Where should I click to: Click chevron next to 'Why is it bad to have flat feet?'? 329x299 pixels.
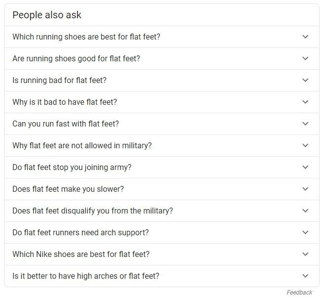click(x=305, y=102)
